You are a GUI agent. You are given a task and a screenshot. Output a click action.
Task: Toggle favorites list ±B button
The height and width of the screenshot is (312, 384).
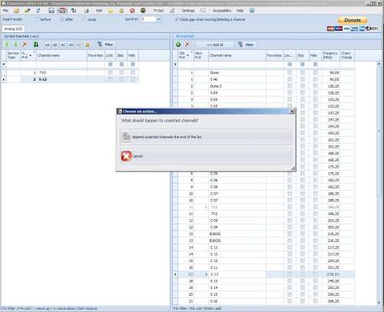55,45
